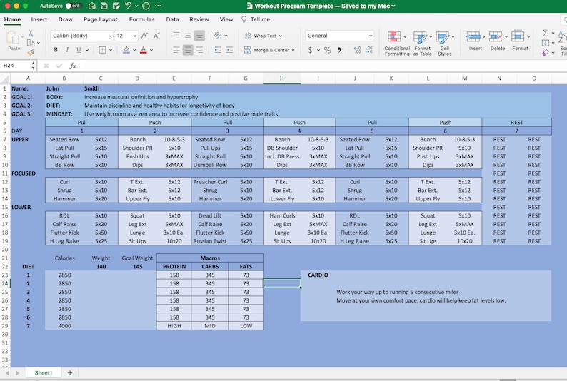
Task: Open the Wrap Text dropdown arrow
Action: tap(280, 36)
